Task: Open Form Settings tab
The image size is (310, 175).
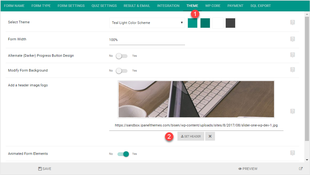Action: coord(71,6)
